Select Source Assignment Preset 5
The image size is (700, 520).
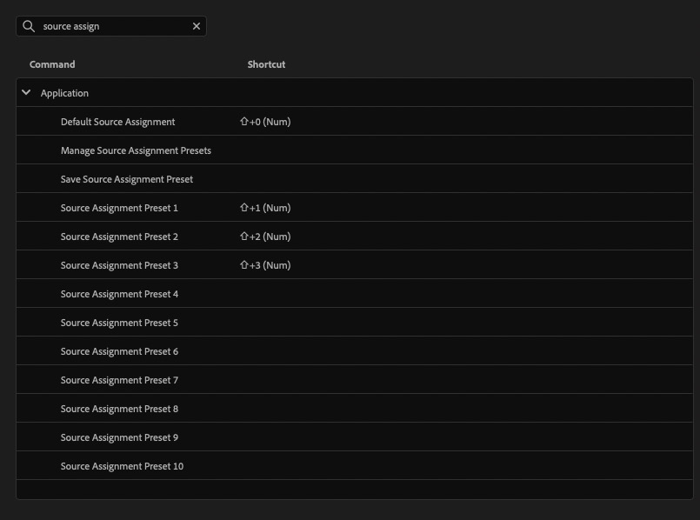(119, 323)
